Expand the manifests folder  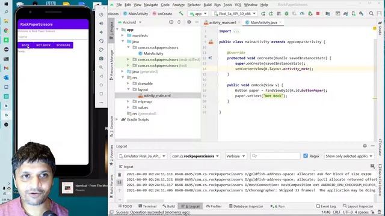123,35
